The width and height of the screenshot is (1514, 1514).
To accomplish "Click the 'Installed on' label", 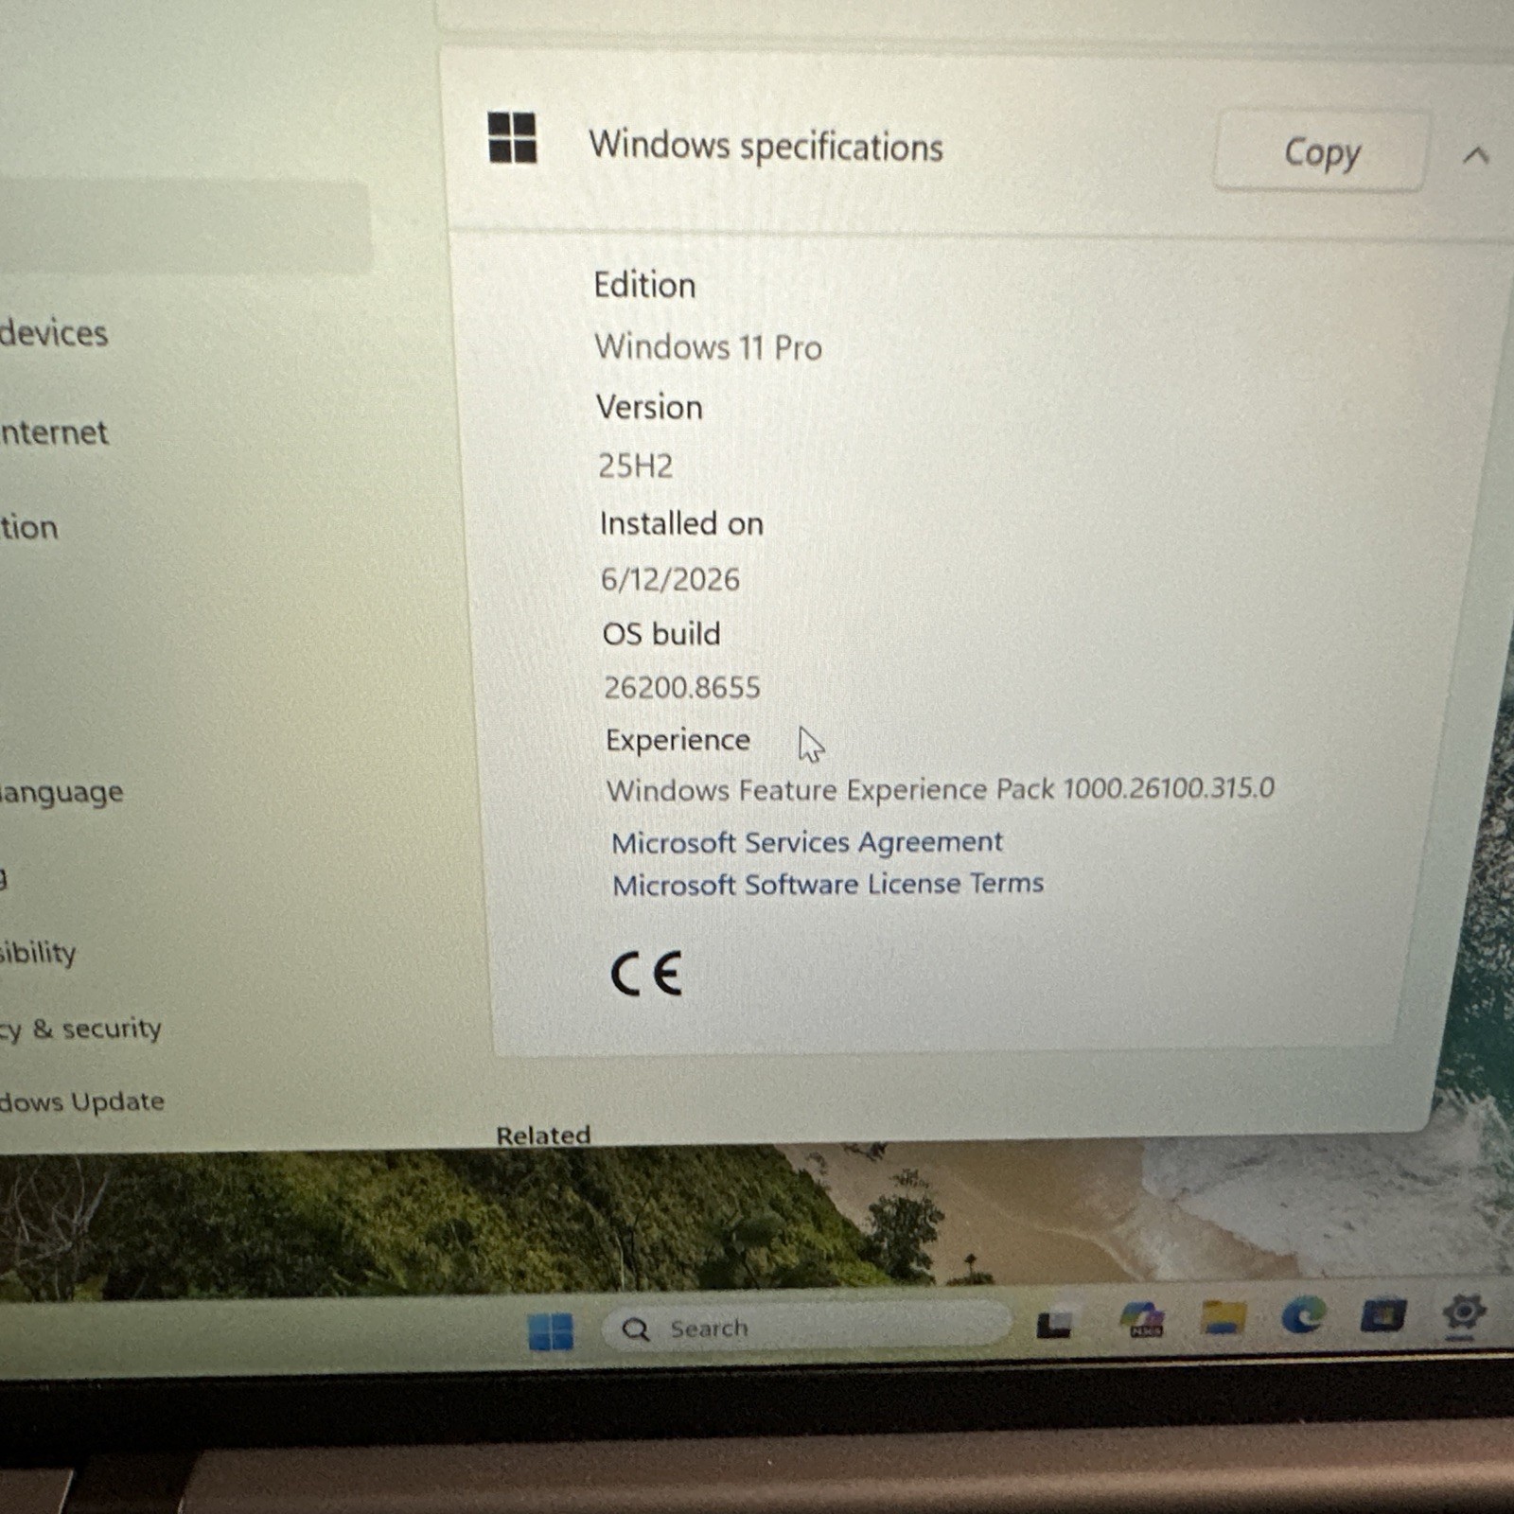I will [681, 523].
